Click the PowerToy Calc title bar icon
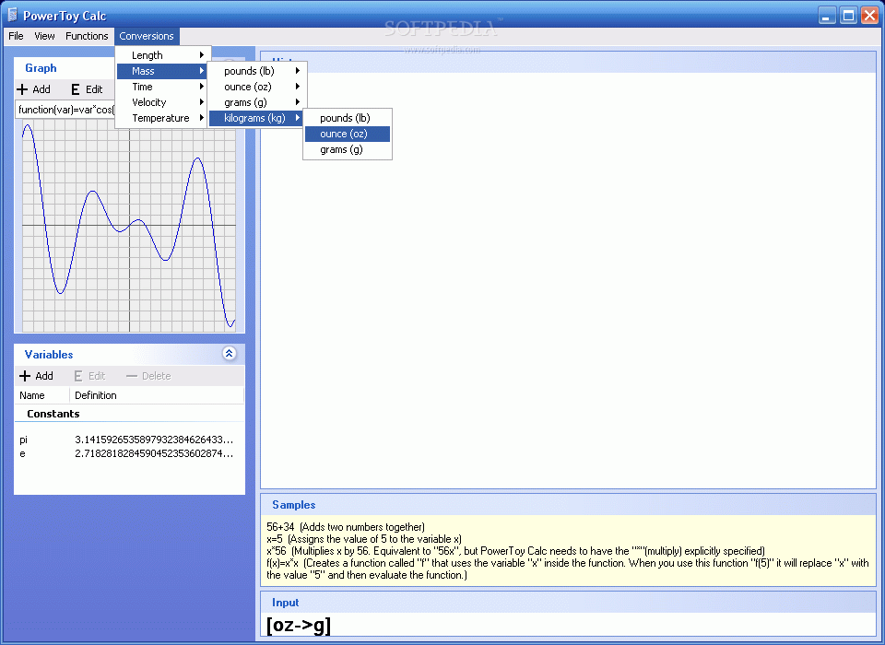The image size is (885, 645). 12,15
